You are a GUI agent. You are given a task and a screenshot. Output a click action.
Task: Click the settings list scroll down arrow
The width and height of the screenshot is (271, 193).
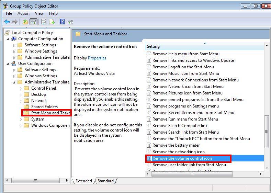[267, 168]
